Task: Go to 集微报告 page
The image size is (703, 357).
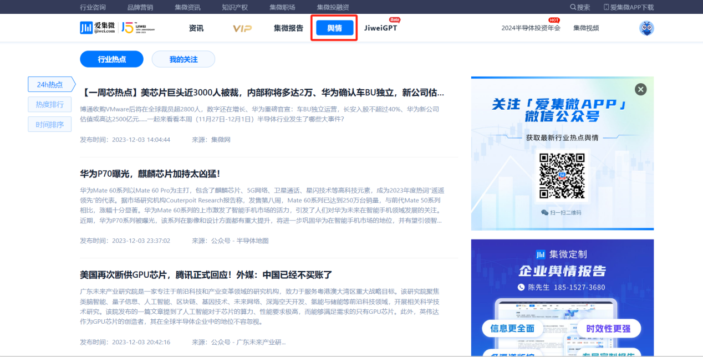Action: coord(288,28)
